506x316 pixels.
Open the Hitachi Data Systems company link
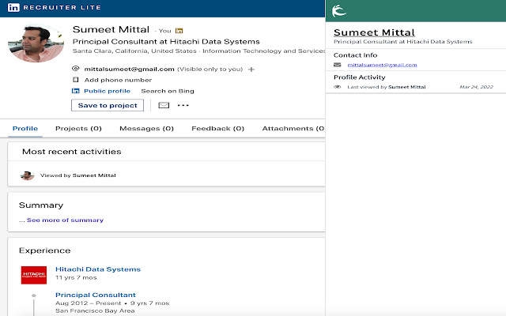click(98, 269)
